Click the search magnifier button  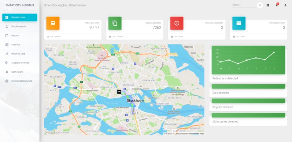click(260, 5)
